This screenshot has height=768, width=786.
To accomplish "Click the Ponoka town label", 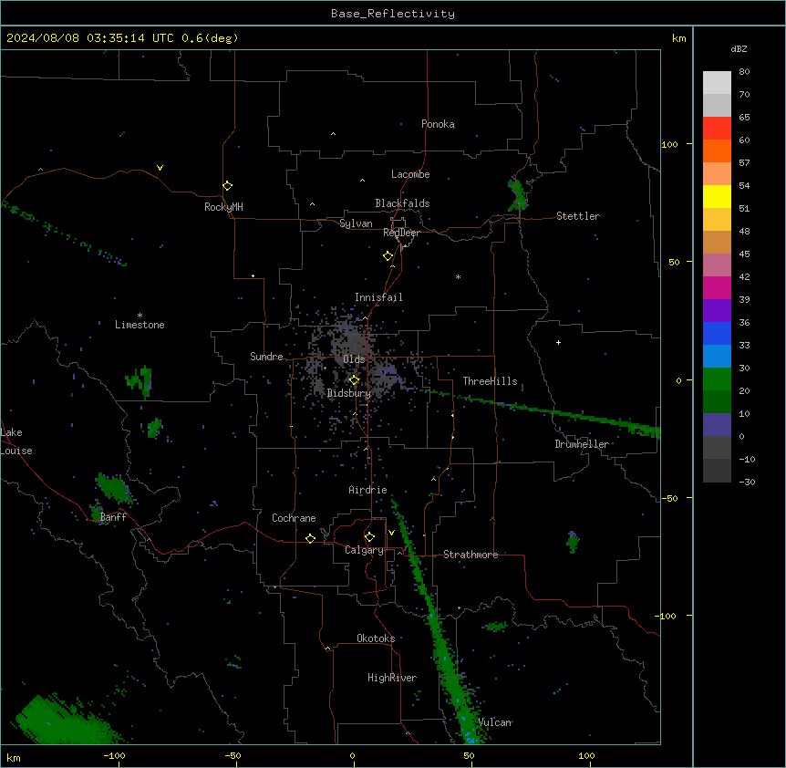I will pyautogui.click(x=438, y=124).
